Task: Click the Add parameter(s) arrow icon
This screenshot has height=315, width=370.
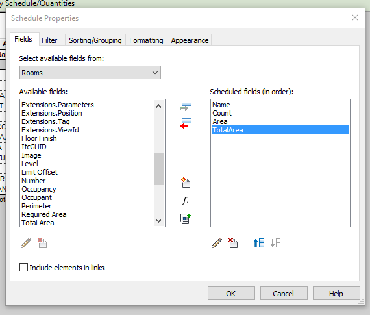Action: coord(186,106)
